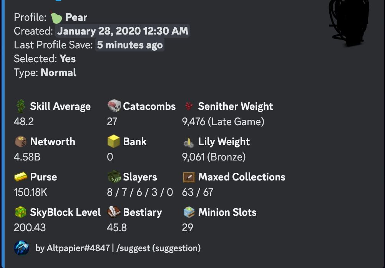Click the Networth money bag icon
The width and height of the screenshot is (385, 268).
coord(20,142)
